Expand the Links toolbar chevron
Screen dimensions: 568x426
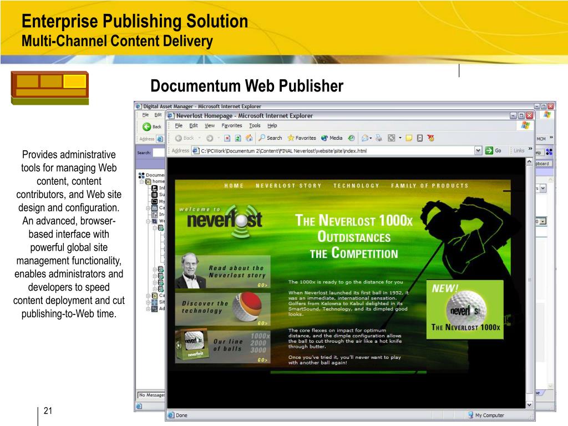(530, 149)
